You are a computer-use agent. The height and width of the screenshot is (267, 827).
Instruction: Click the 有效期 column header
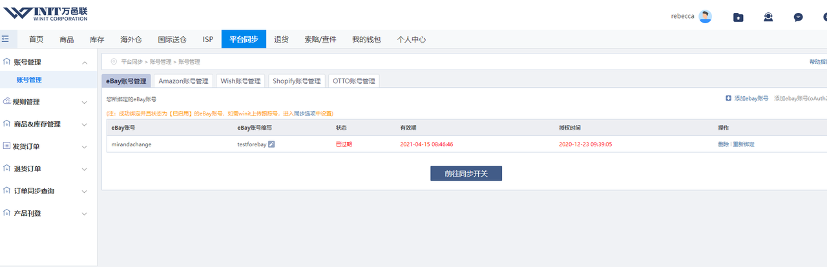(x=408, y=128)
